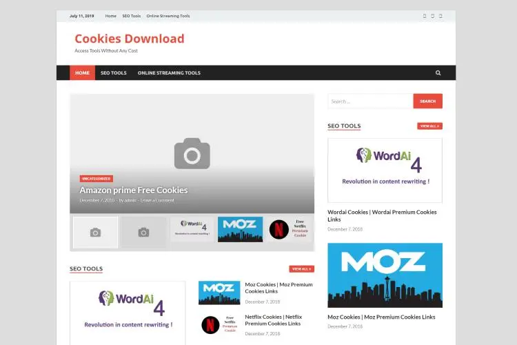This screenshot has height=345, width=517.
Task: Click VIEW ALL in sidebar SEO Tools
Action: 429,126
